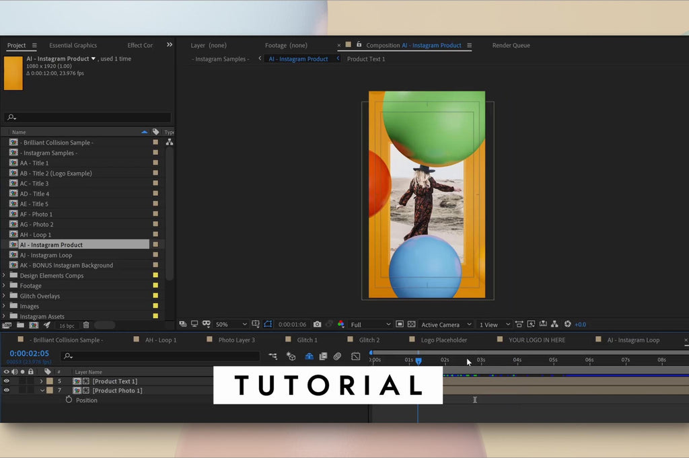Toggle the transparency grid icon

point(411,325)
